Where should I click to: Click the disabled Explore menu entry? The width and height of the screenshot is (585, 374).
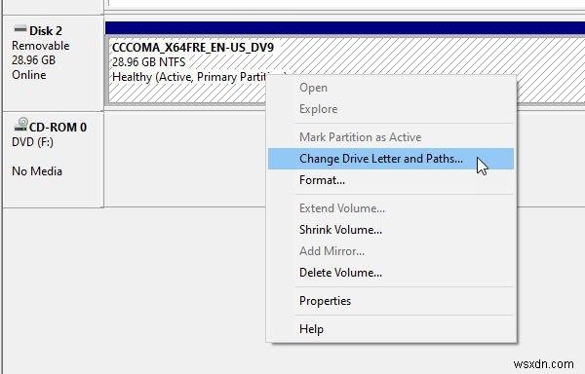pos(391,109)
